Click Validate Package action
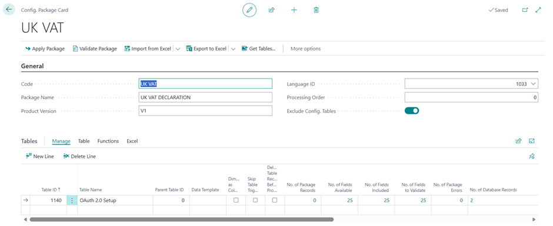This screenshot has height=226, width=553. click(95, 49)
